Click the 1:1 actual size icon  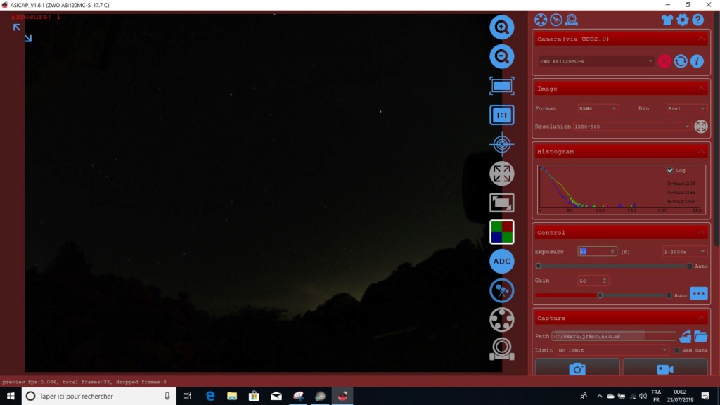point(501,115)
